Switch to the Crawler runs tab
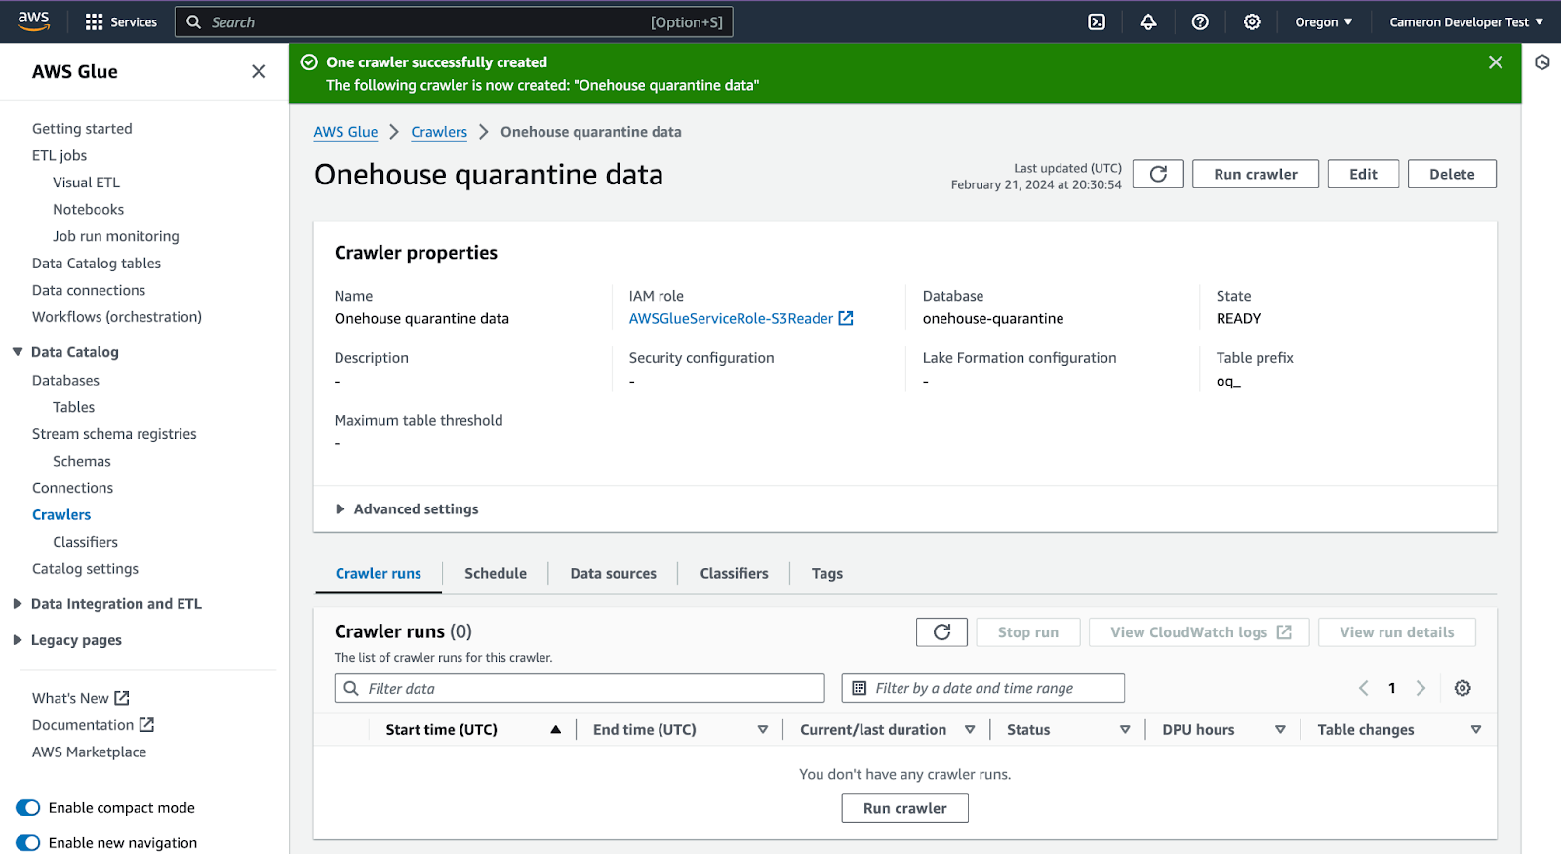Viewport: 1561px width, 854px height. (379, 574)
